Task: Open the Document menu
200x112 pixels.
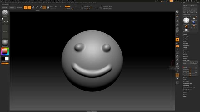Action: coord(15,3)
